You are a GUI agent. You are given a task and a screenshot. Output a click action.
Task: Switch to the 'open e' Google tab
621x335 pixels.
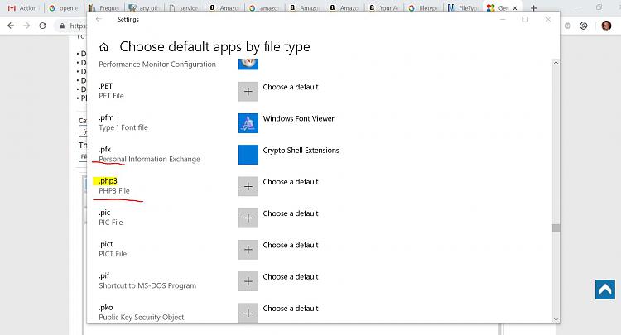(65, 8)
